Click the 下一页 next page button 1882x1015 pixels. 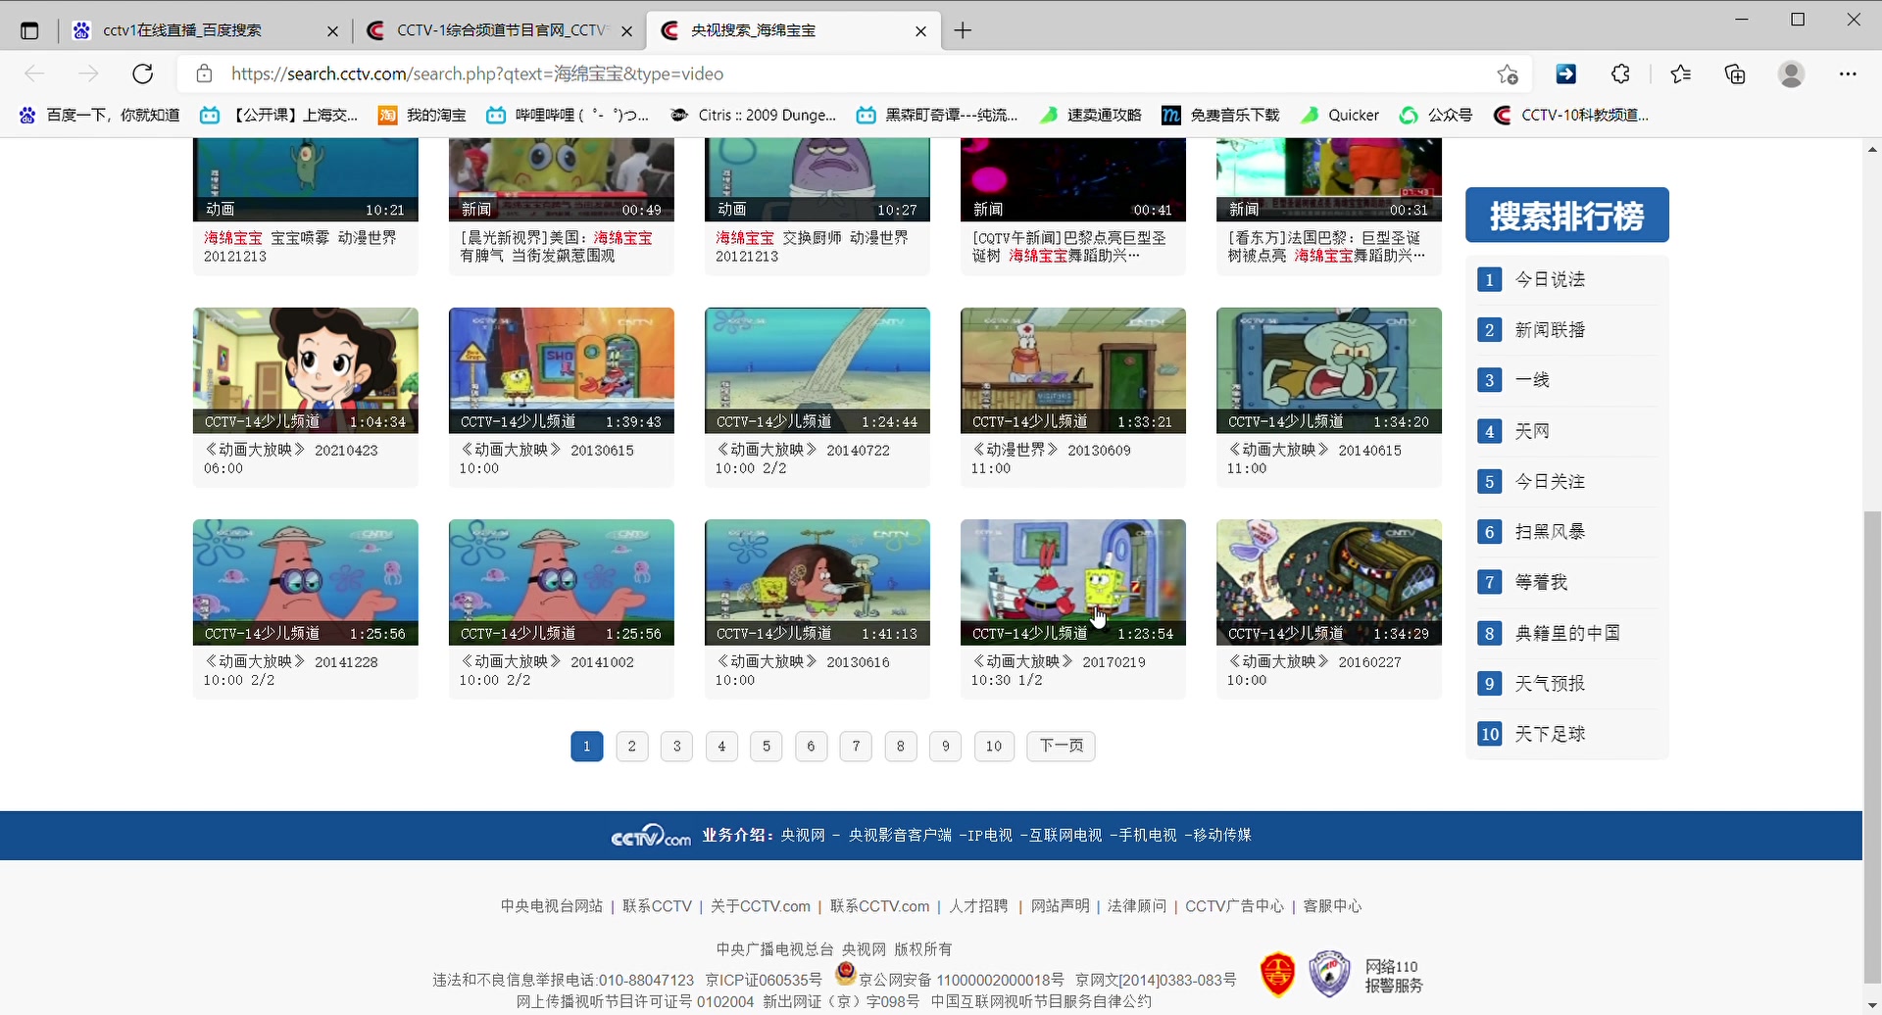coord(1061,747)
